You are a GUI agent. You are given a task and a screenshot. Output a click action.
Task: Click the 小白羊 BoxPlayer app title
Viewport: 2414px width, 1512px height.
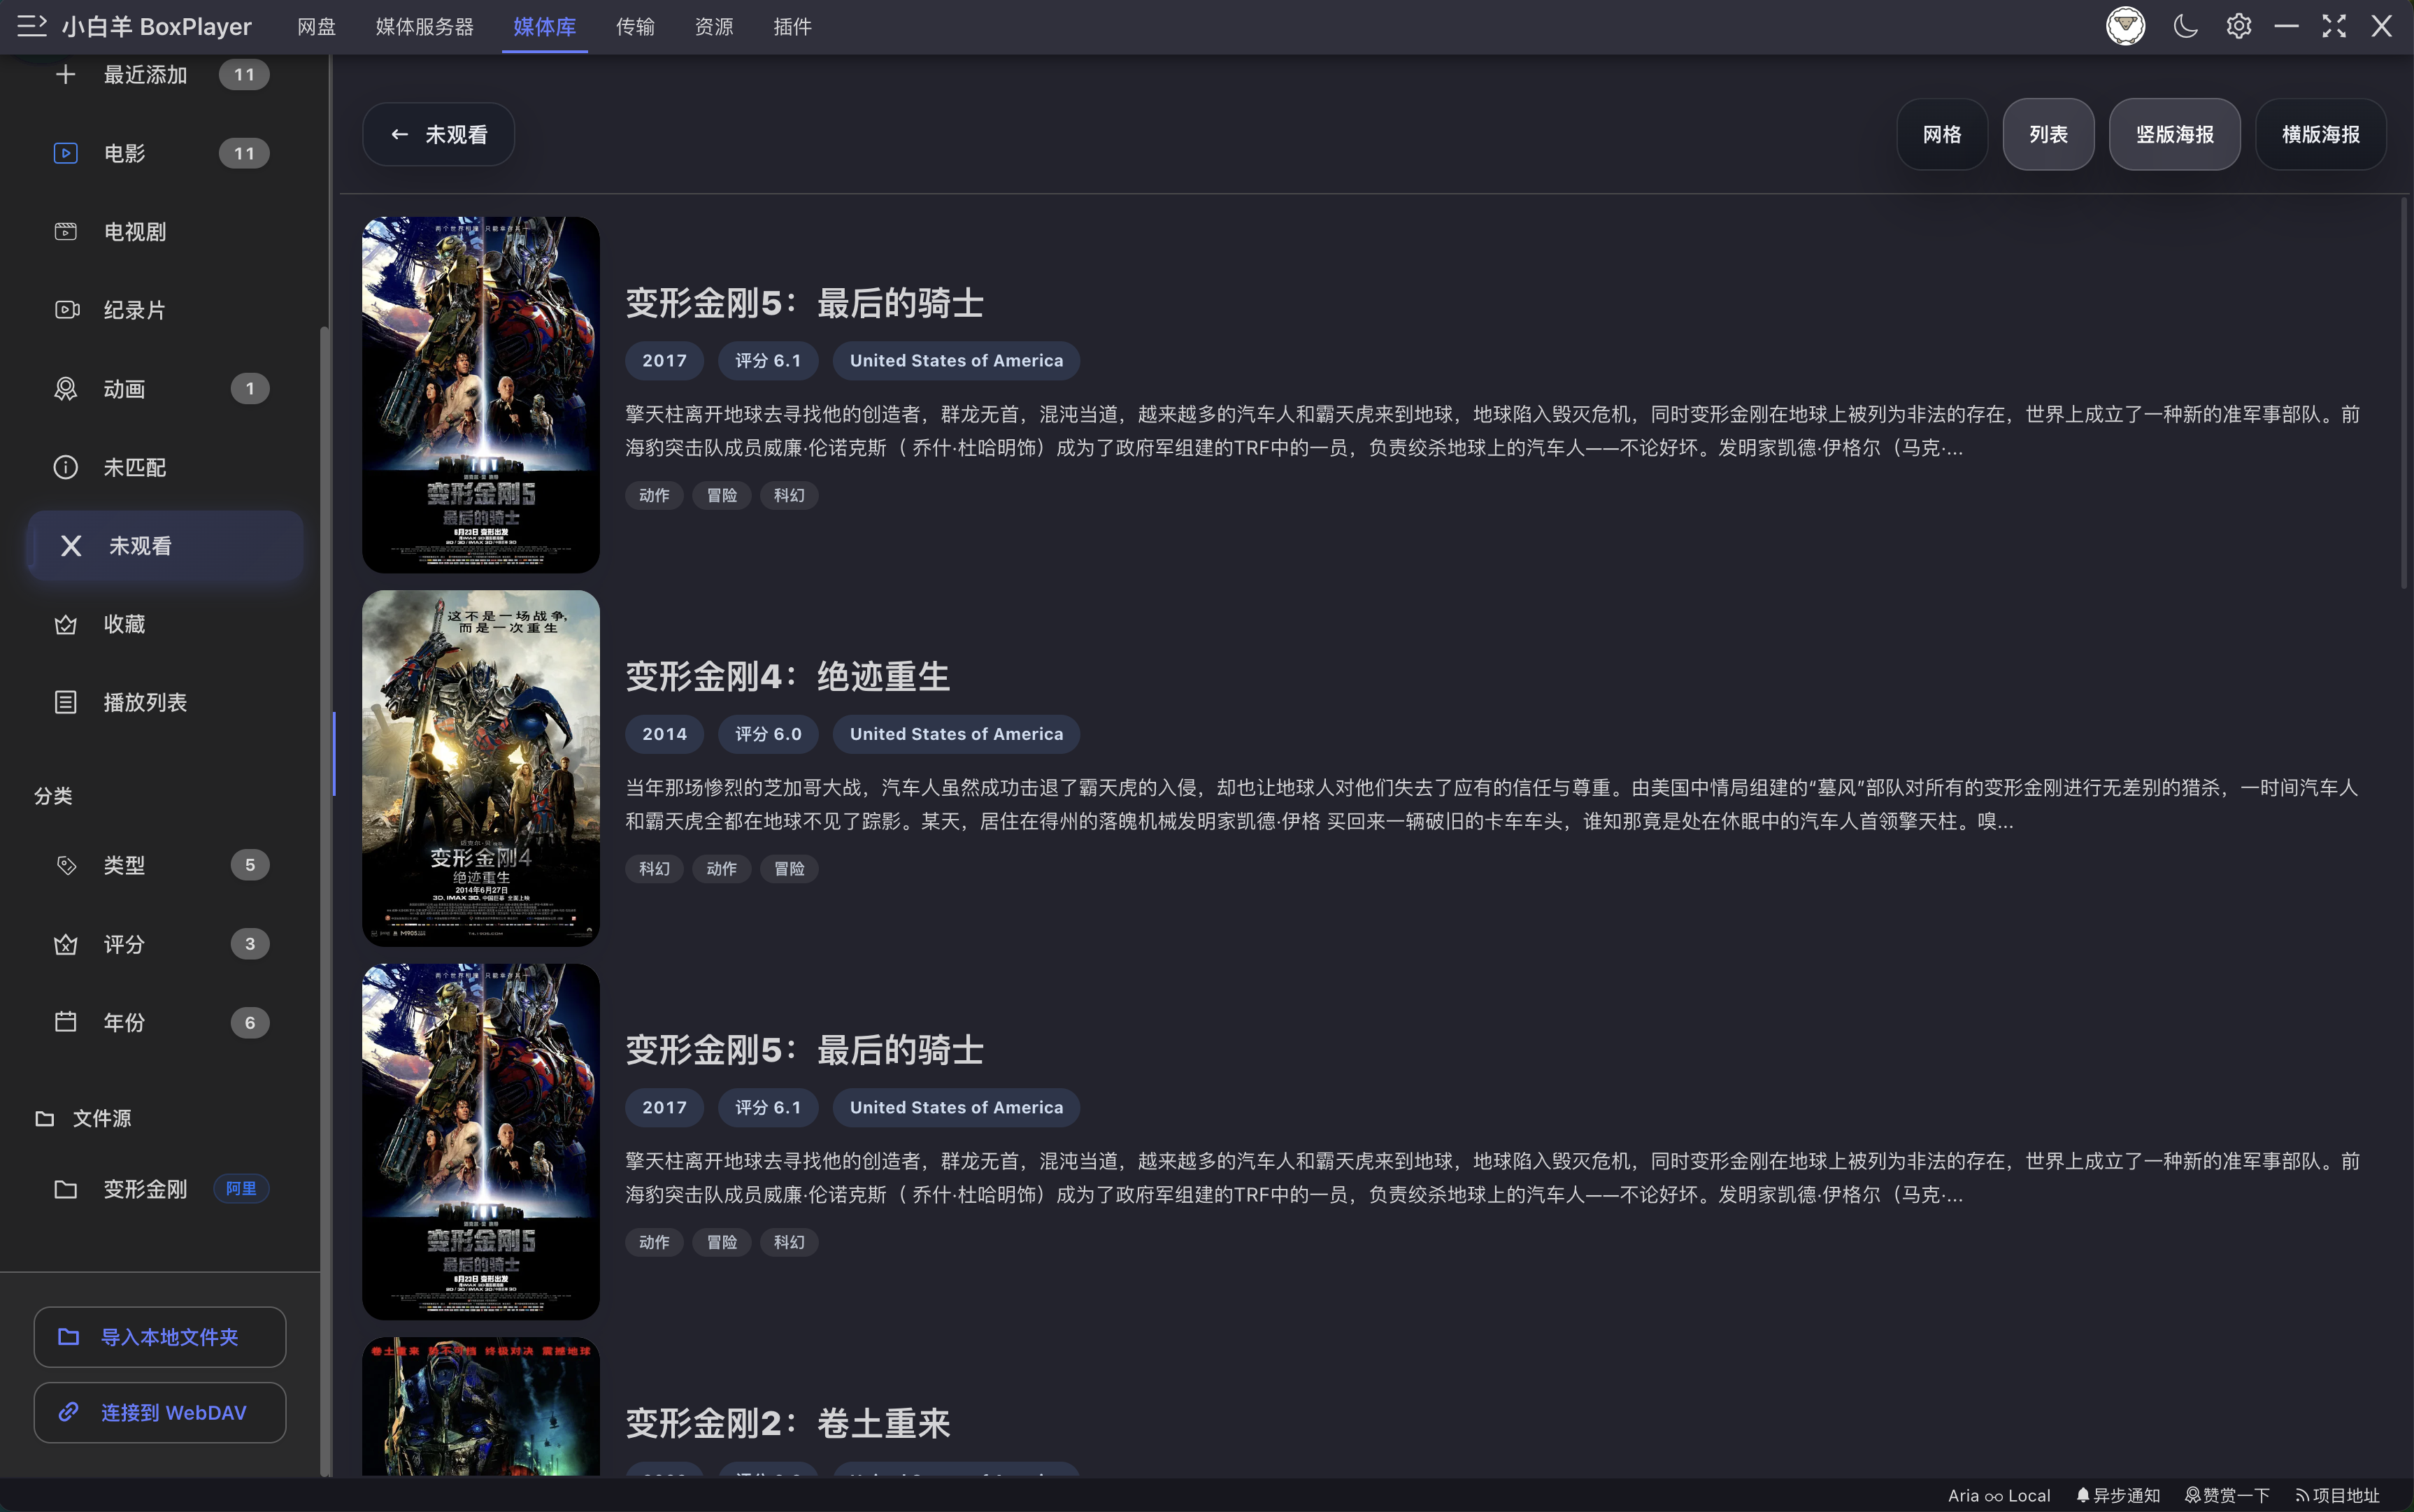click(157, 26)
